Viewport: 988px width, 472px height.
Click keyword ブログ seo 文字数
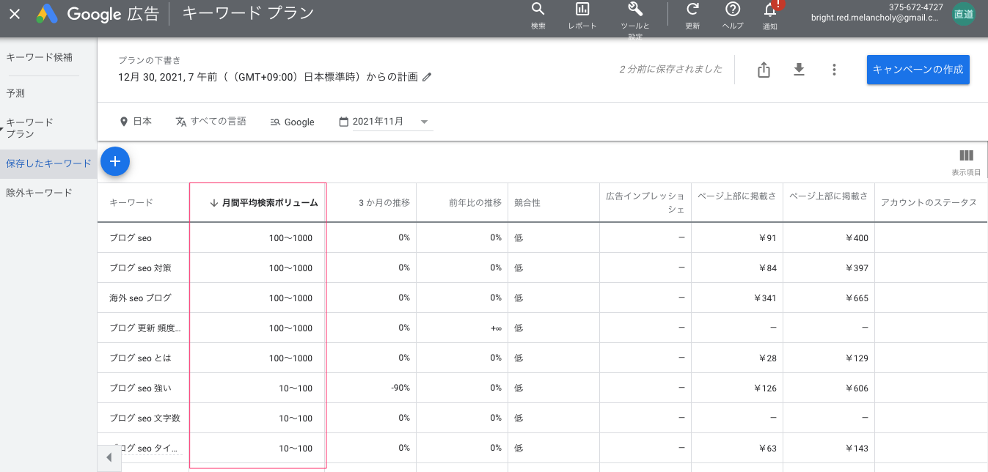[144, 418]
